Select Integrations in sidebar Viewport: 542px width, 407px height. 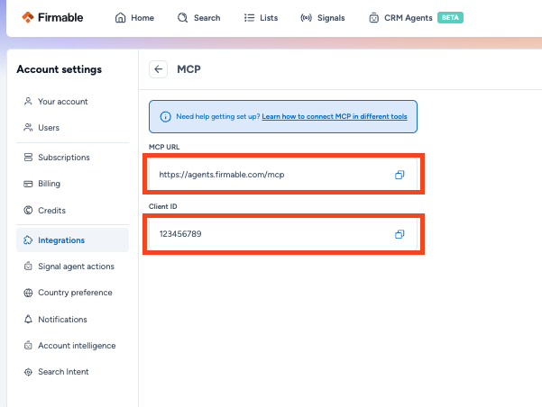(x=72, y=240)
